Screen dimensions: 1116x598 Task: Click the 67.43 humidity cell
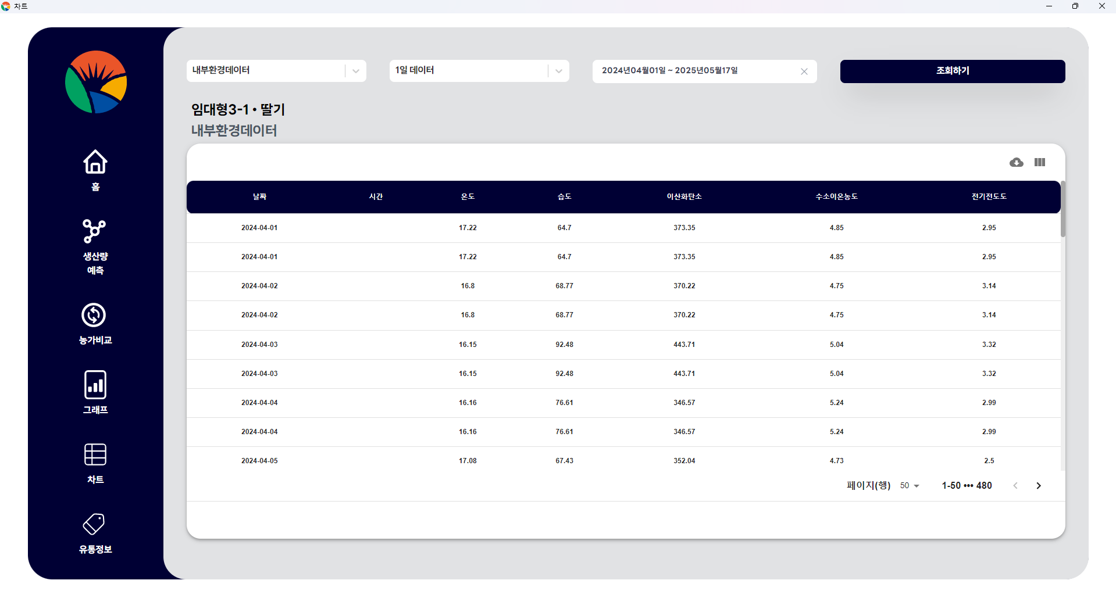[564, 461]
